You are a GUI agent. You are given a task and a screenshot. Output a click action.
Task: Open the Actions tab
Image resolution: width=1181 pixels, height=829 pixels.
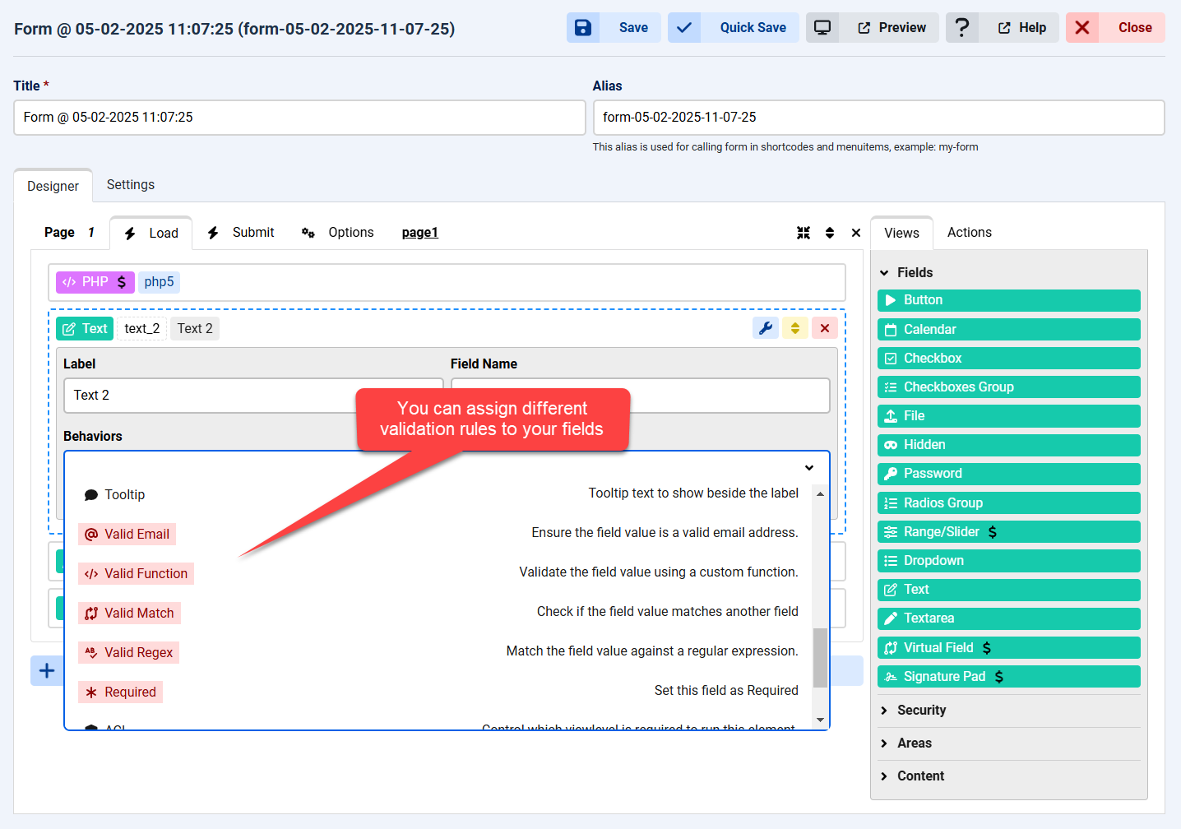pos(969,233)
